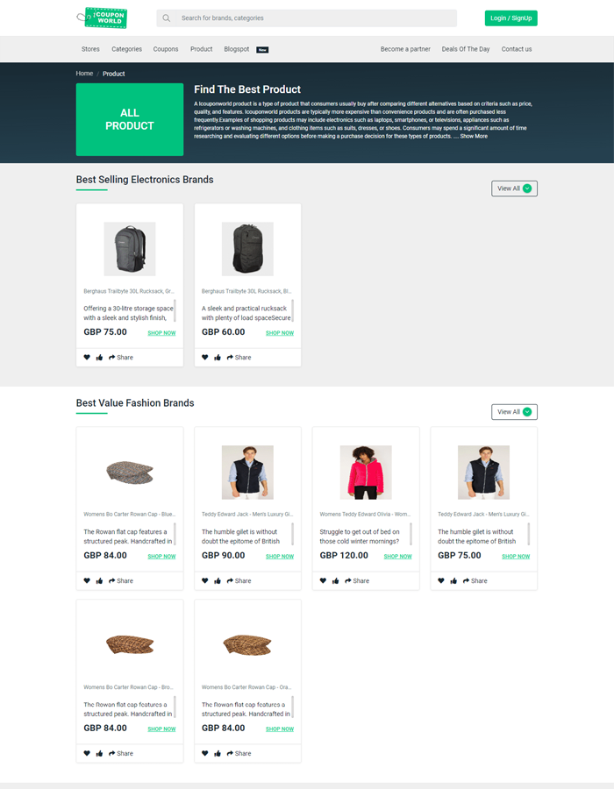Expand View All for Fashion Brands
Screen dimensions: 614x789
click(x=514, y=412)
